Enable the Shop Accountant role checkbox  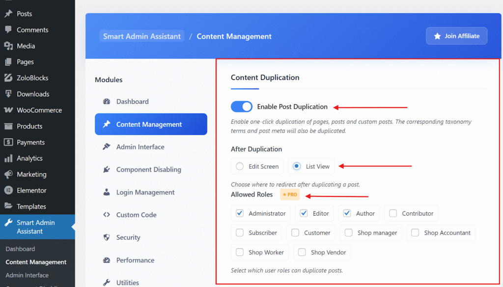coord(415,232)
